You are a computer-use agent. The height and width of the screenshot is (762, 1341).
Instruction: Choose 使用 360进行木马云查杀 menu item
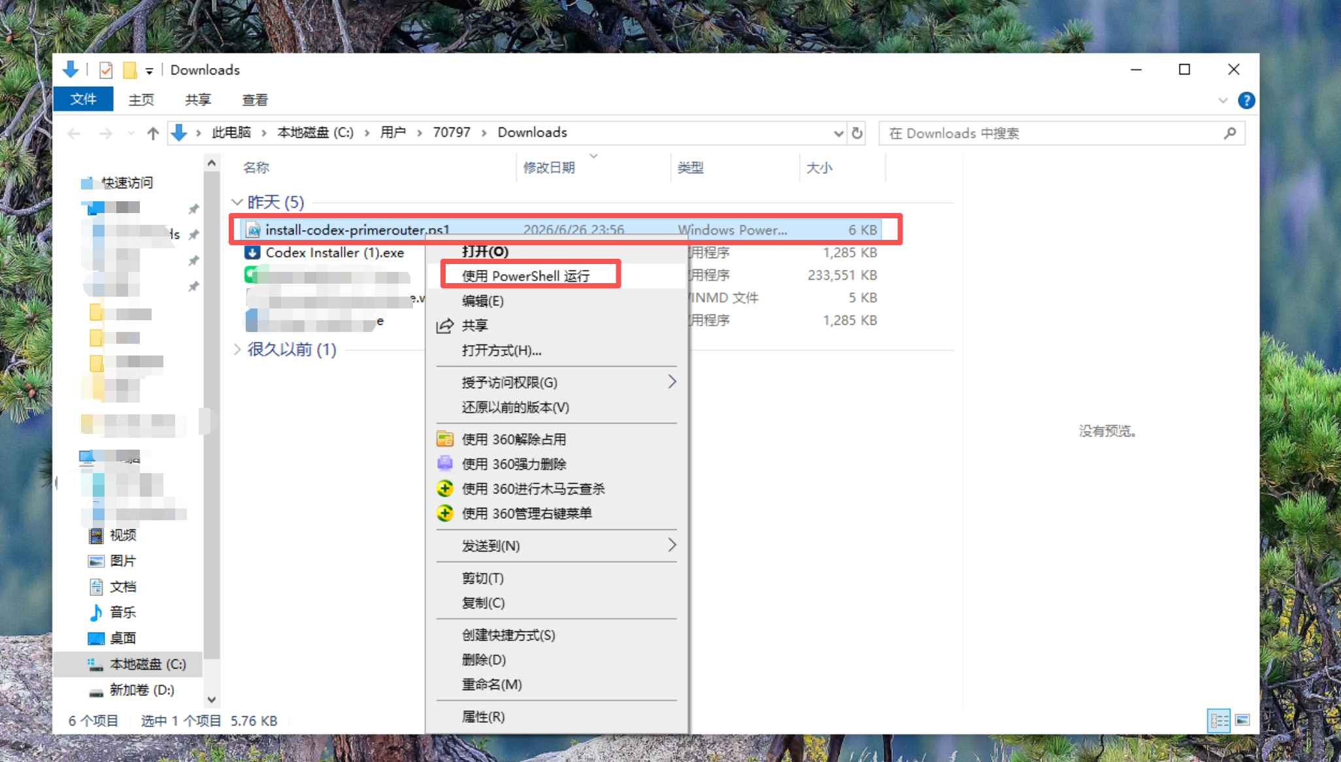tap(557, 489)
